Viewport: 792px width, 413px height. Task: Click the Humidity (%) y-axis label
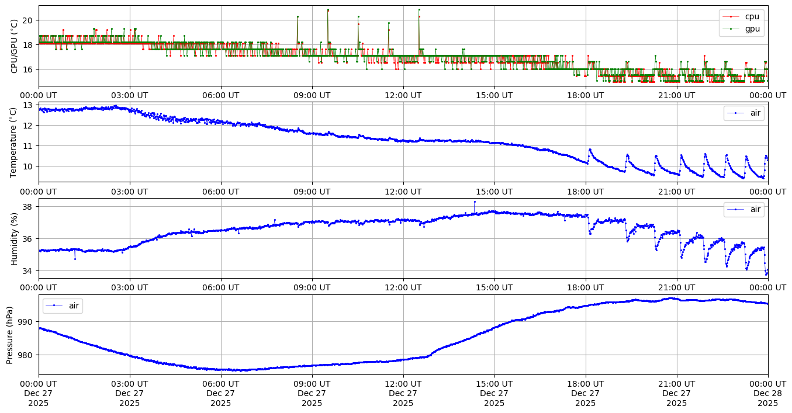(x=15, y=238)
